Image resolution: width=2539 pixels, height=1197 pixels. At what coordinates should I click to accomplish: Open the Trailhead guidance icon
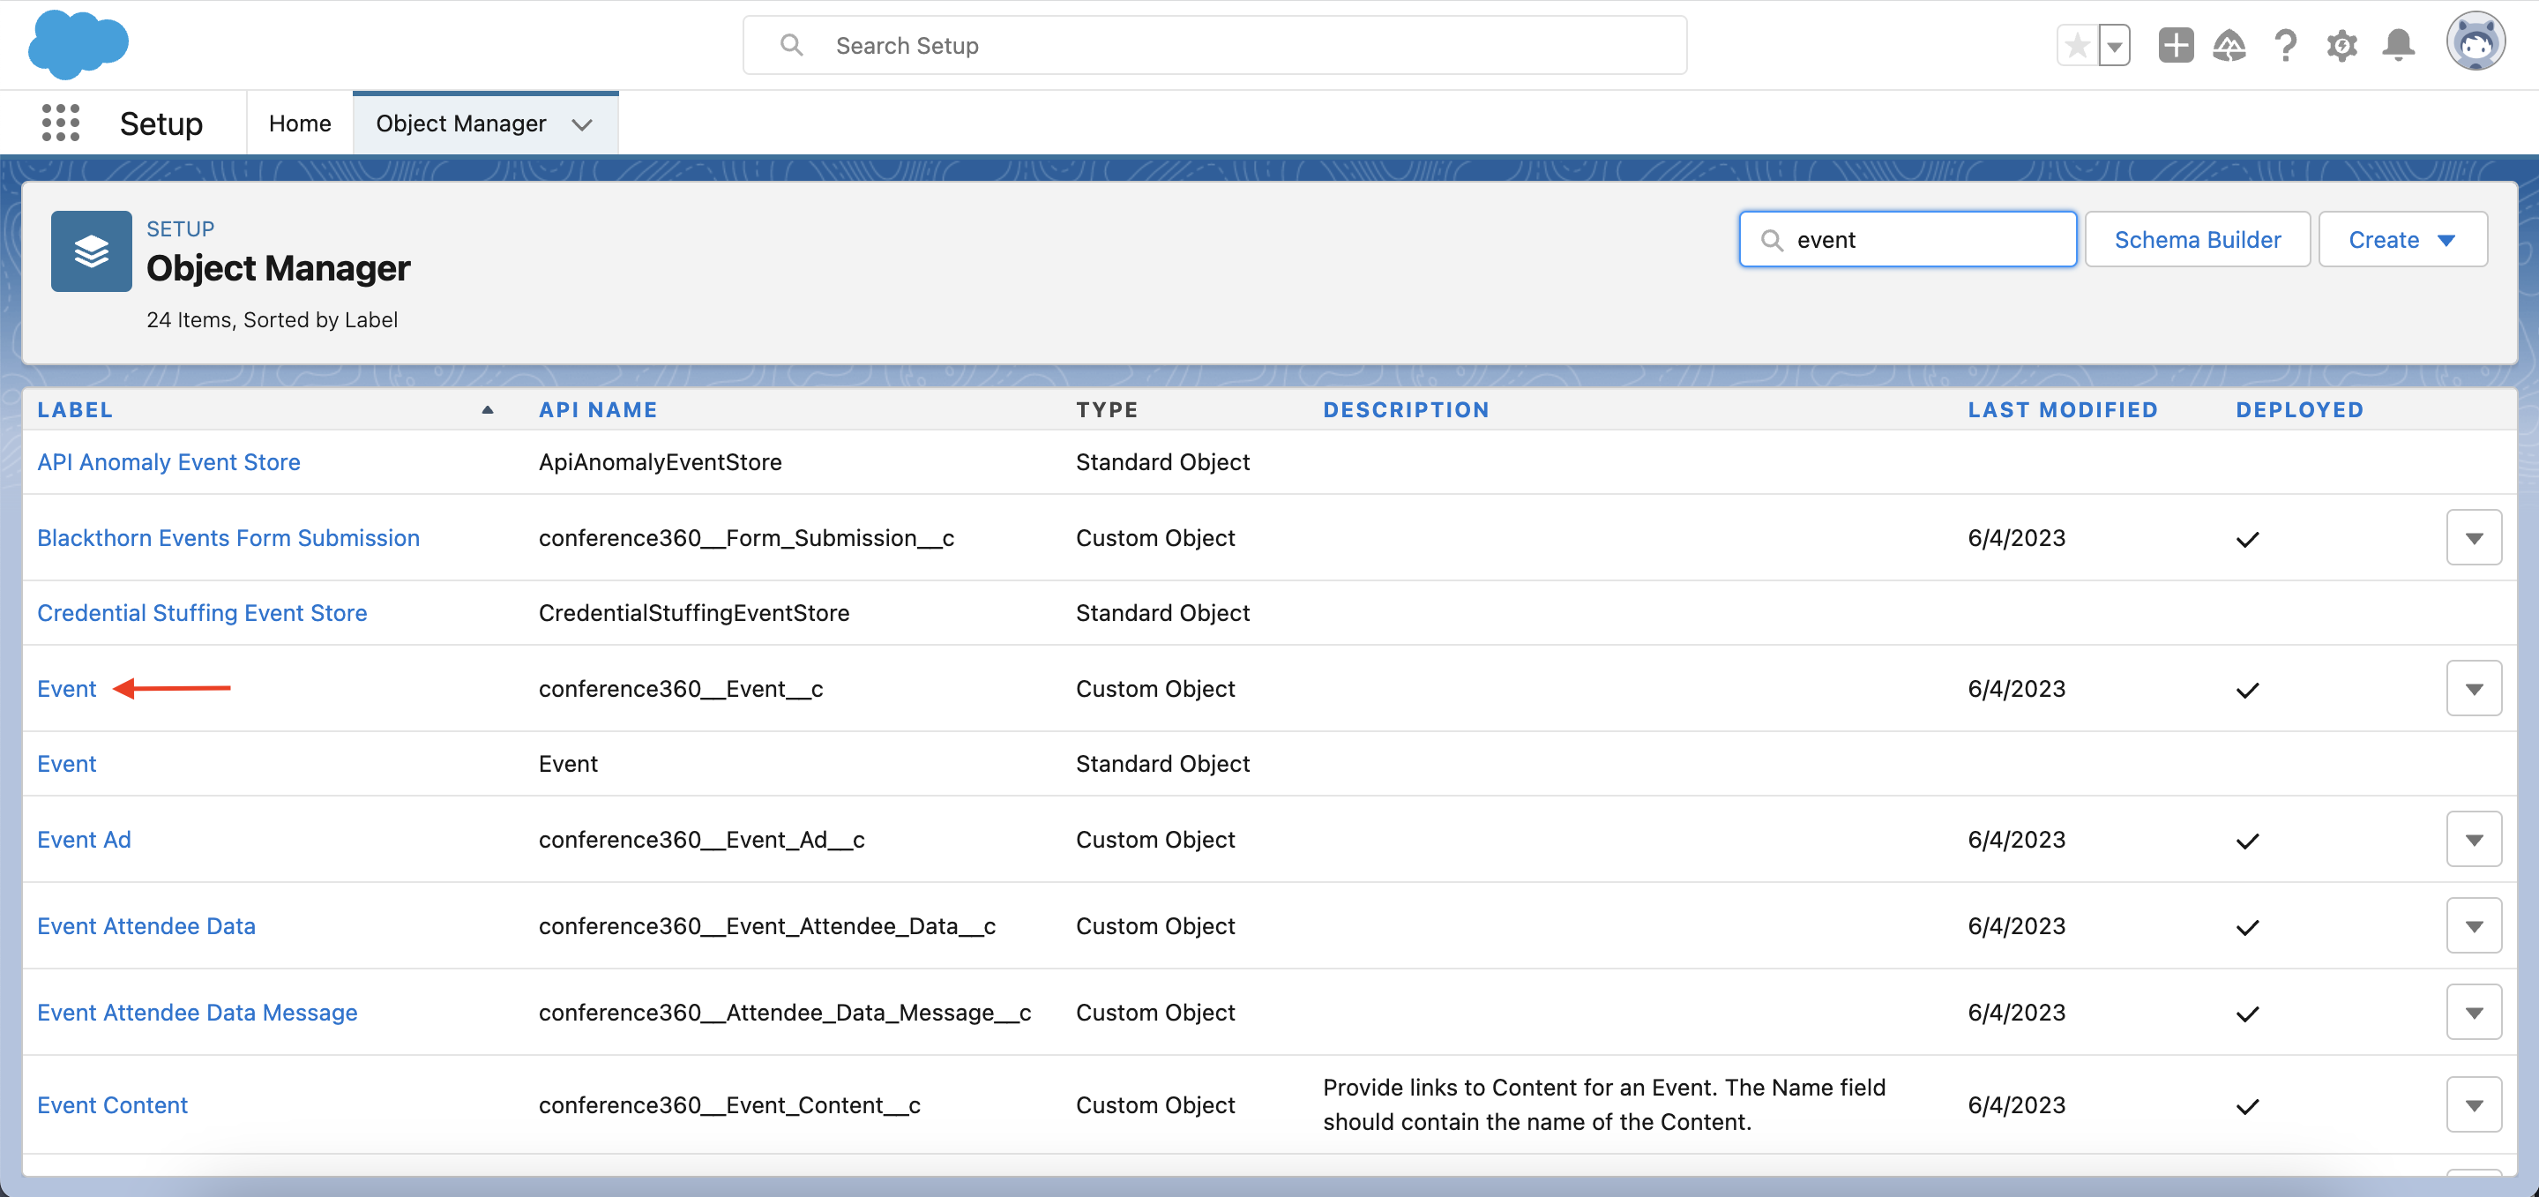coord(2229,45)
